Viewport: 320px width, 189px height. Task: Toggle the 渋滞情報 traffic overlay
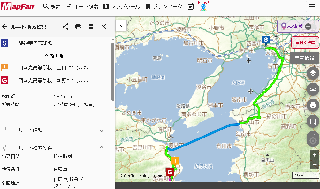[304, 58]
